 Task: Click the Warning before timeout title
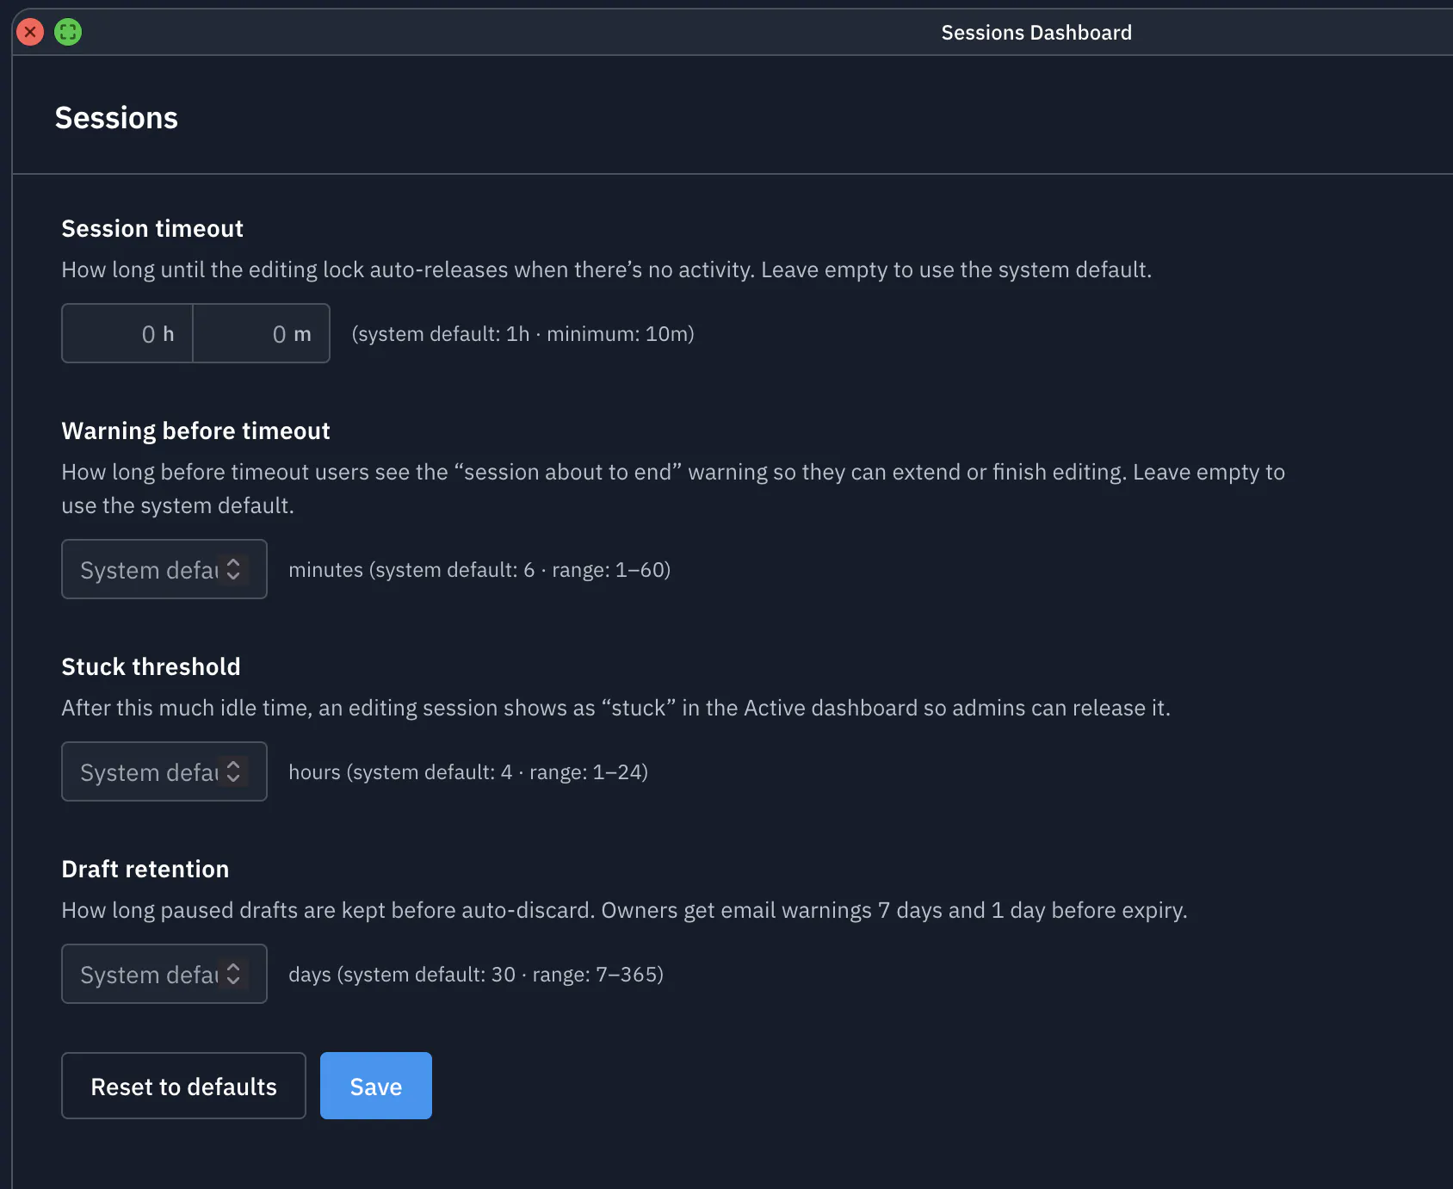pos(196,431)
